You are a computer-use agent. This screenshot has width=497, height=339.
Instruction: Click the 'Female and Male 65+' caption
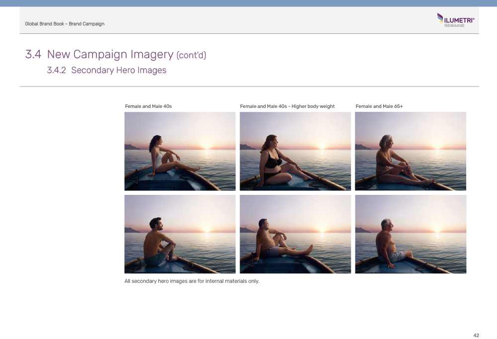[379, 106]
